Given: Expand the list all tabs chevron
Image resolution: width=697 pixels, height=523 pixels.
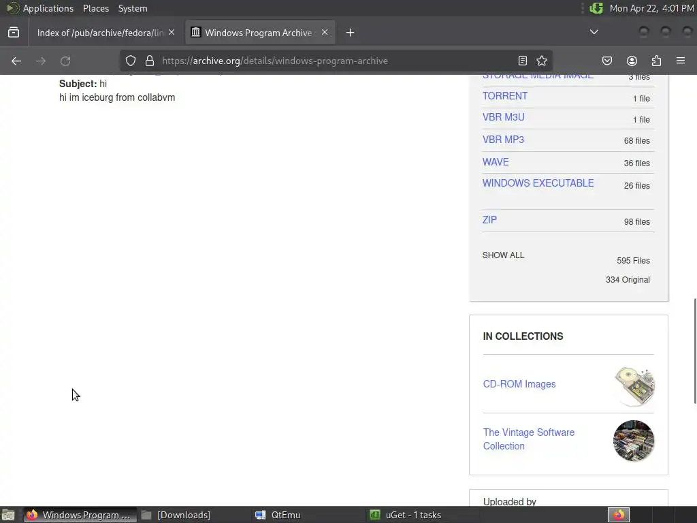Looking at the screenshot, I should point(594,32).
